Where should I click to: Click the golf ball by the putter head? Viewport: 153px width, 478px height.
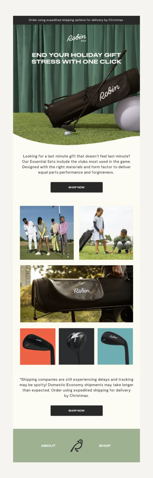pyautogui.click(x=67, y=133)
